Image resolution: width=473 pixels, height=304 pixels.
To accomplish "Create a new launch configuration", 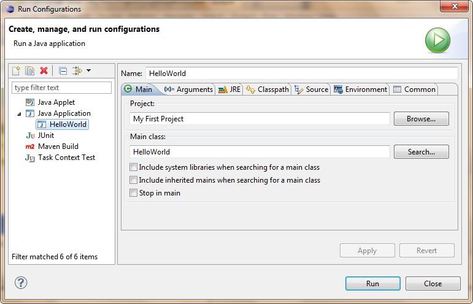I will 16,71.
